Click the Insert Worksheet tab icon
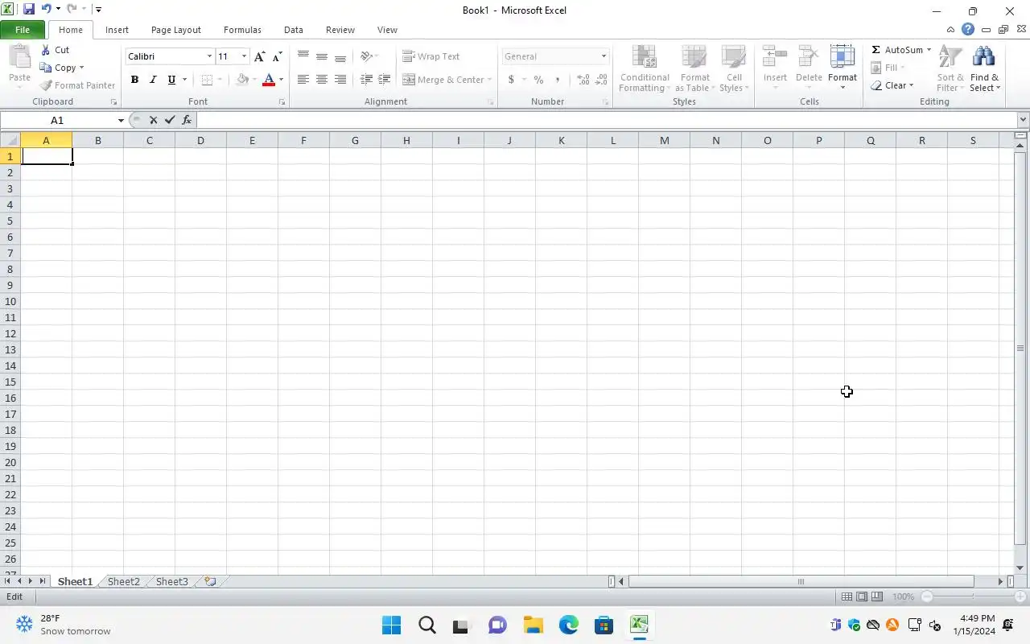The width and height of the screenshot is (1030, 644). tap(210, 581)
